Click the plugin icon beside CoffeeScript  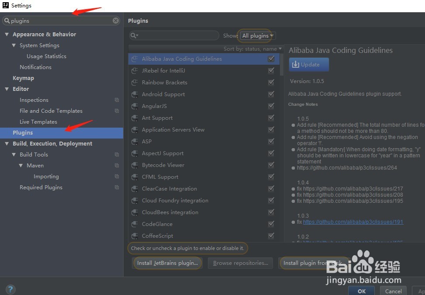(135, 236)
